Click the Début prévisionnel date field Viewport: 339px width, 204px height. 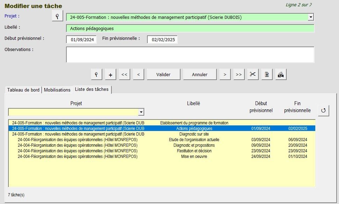[x=82, y=39]
